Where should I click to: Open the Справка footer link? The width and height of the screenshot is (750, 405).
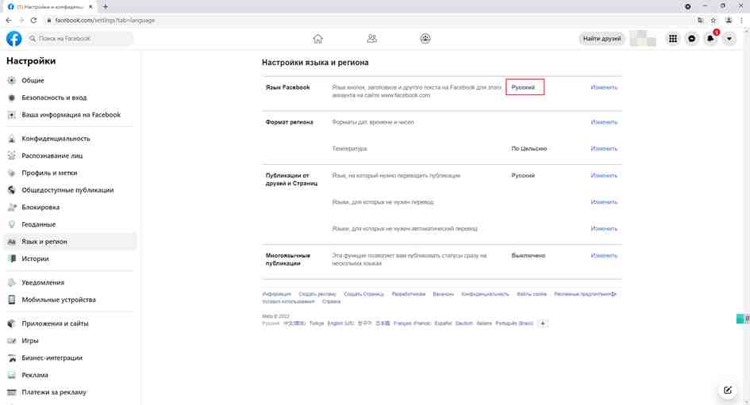(x=331, y=302)
